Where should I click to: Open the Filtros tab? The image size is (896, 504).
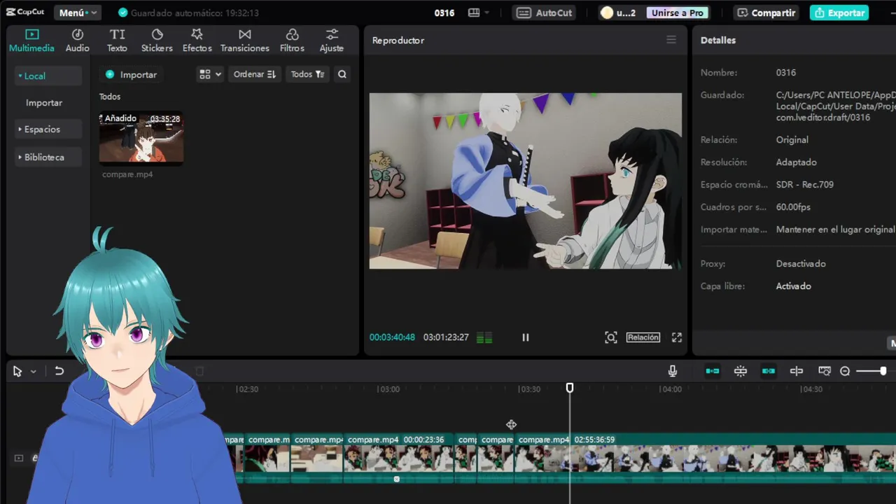(292, 41)
